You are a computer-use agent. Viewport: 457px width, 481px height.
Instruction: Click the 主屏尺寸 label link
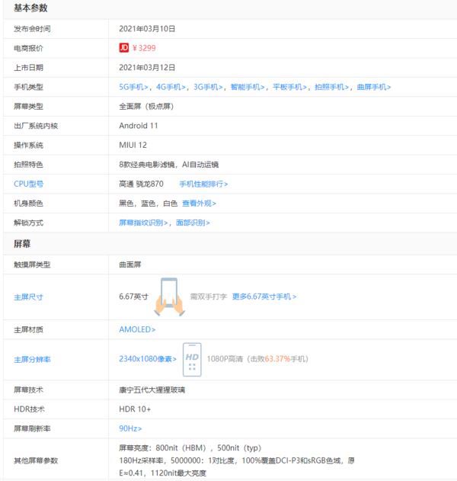(28, 297)
